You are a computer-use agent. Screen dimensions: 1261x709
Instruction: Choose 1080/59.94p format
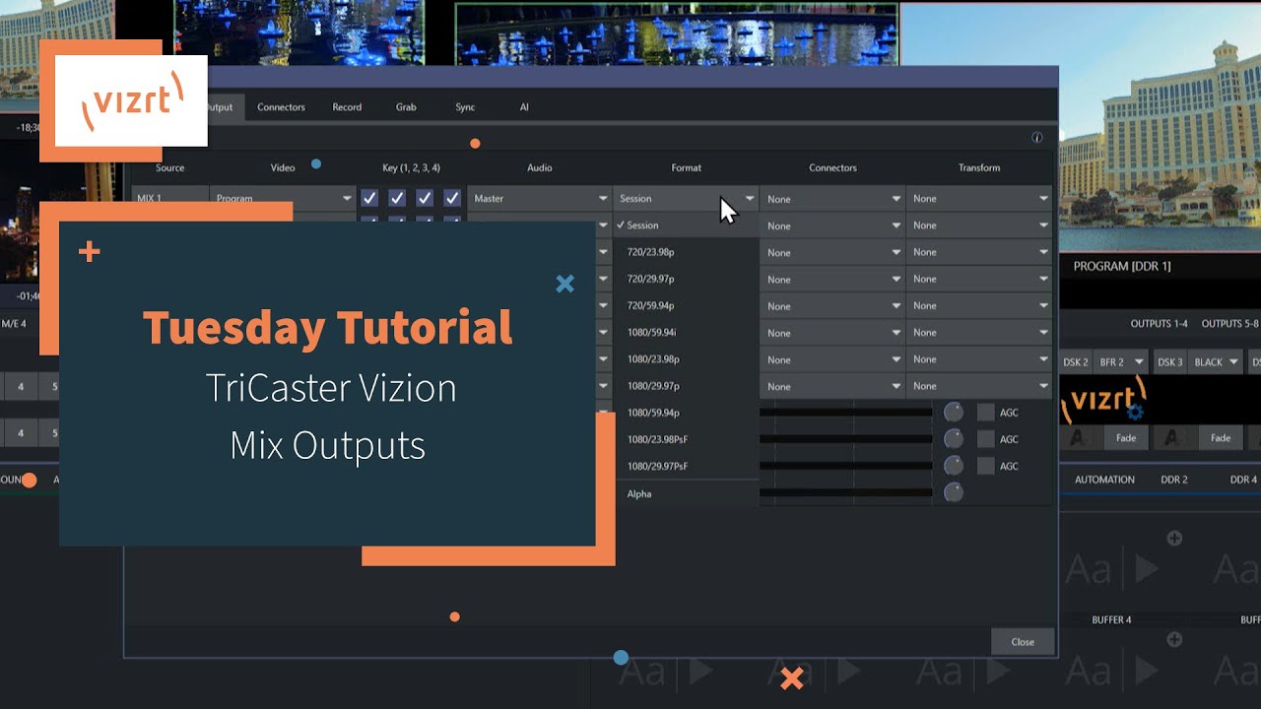686,413
